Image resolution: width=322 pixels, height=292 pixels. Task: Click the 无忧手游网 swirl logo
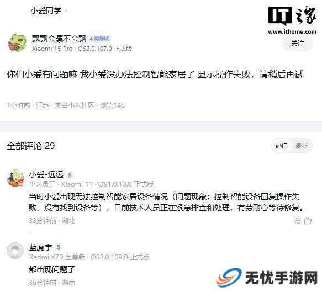(229, 278)
